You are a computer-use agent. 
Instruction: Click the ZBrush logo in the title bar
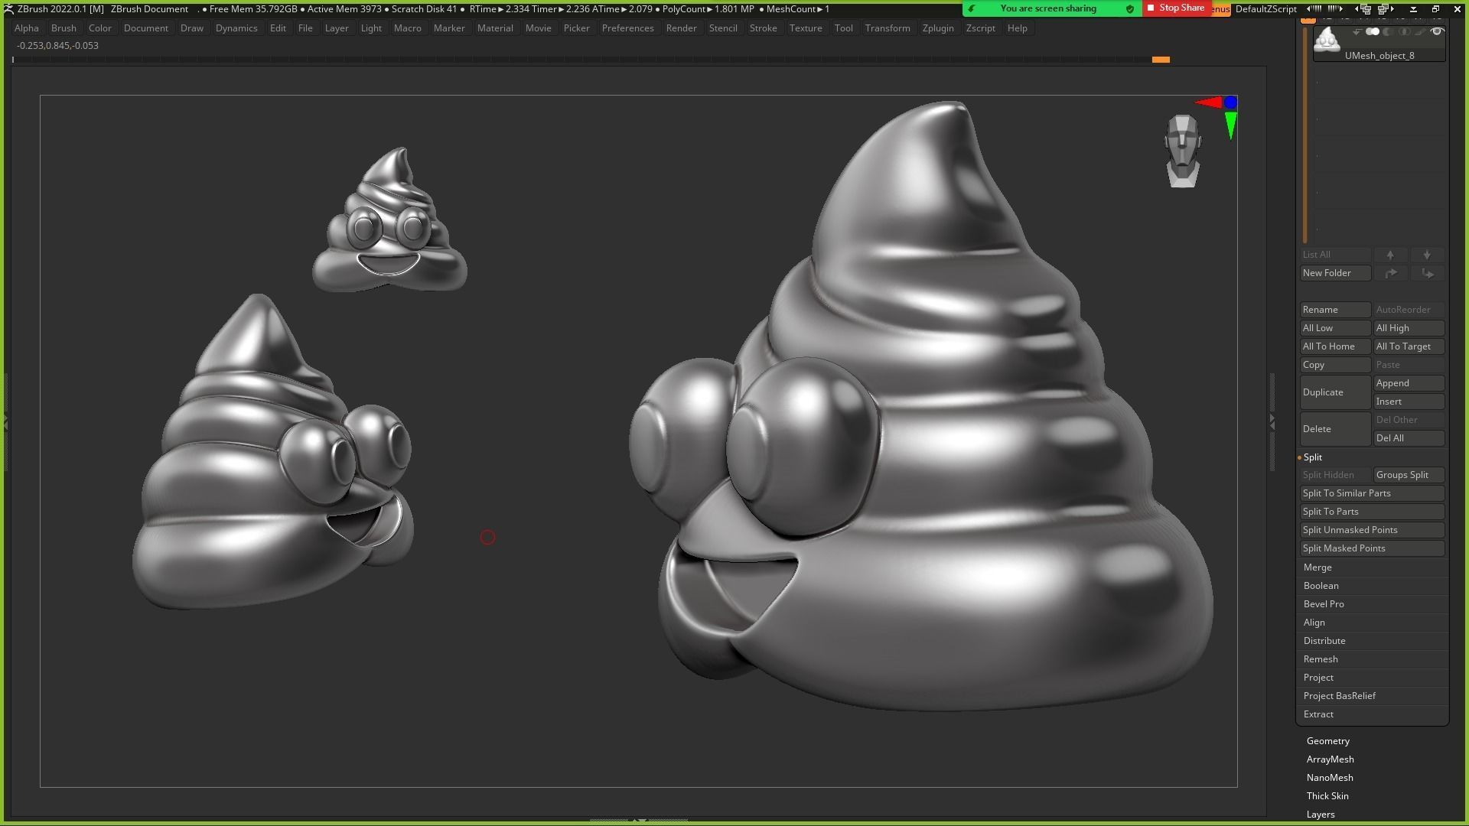click(x=8, y=8)
